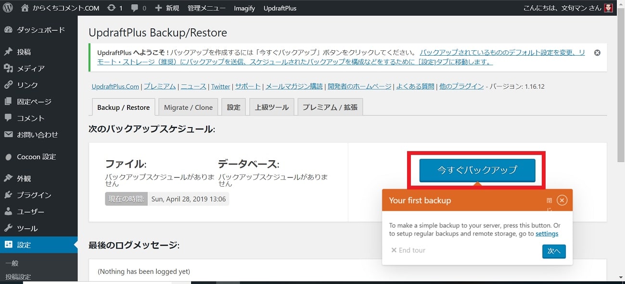Switch to the 設定 tab
The height and width of the screenshot is (284, 625).
click(x=233, y=107)
